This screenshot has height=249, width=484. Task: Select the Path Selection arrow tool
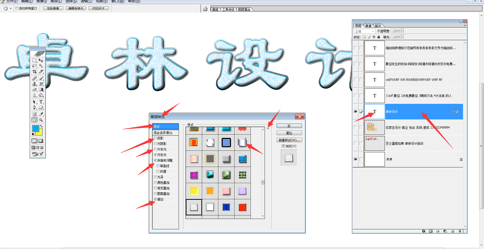pos(35,102)
